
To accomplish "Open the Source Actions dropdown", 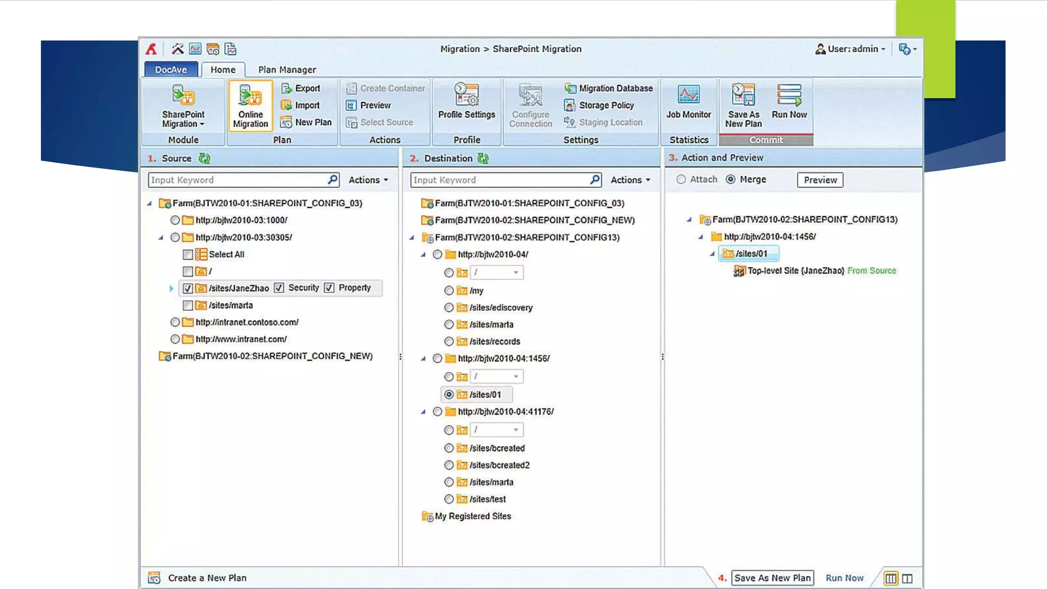I will (368, 180).
